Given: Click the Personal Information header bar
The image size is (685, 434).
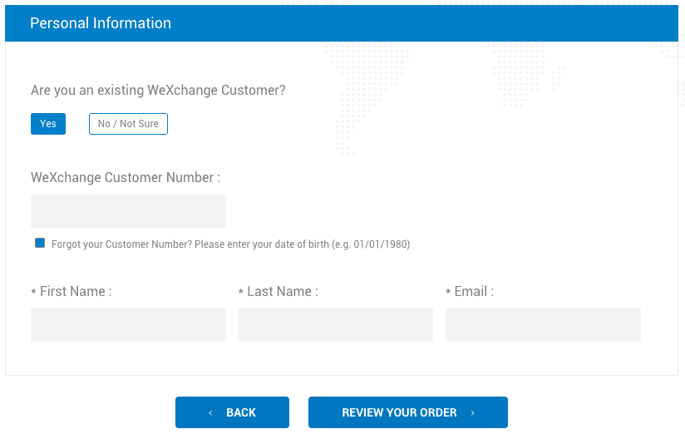Looking at the screenshot, I should coord(342,23).
